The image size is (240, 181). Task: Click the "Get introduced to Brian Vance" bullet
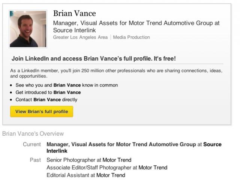[x=48, y=92]
